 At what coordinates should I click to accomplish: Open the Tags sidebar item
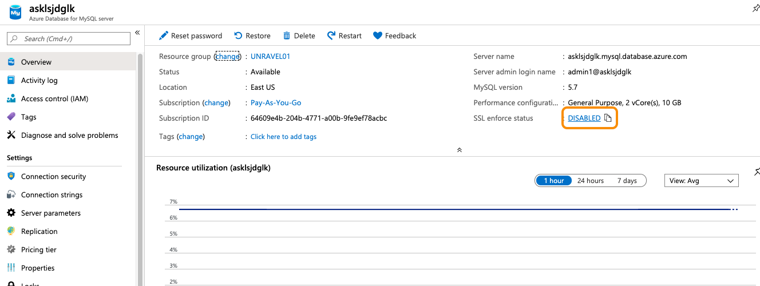tap(29, 117)
